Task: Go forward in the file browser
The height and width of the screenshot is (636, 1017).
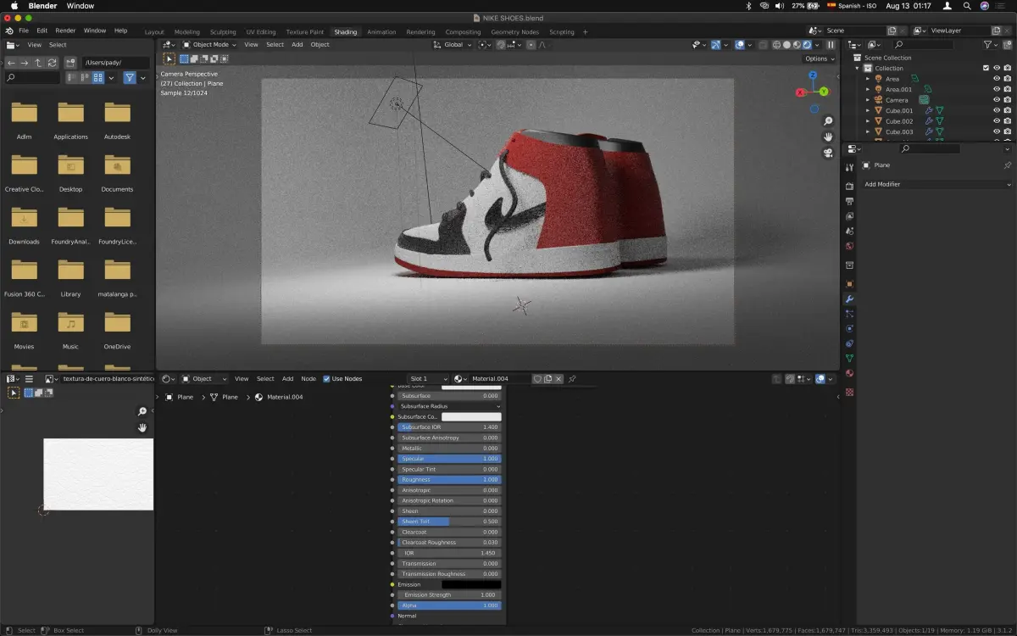Action: pos(25,63)
